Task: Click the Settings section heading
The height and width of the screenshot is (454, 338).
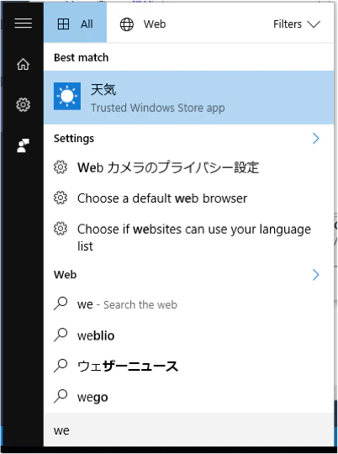Action: click(74, 139)
